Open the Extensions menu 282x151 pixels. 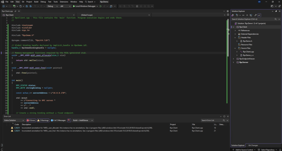[x=64, y=2]
